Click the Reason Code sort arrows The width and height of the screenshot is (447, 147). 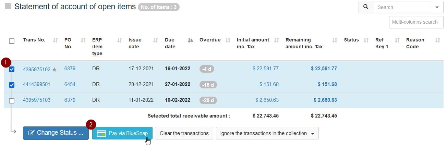pyautogui.click(x=437, y=40)
